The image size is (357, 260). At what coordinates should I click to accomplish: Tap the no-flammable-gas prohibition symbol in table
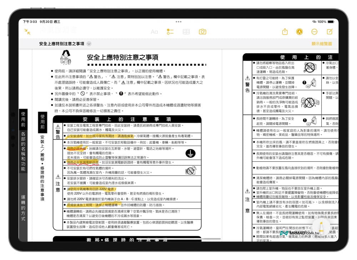191,170
